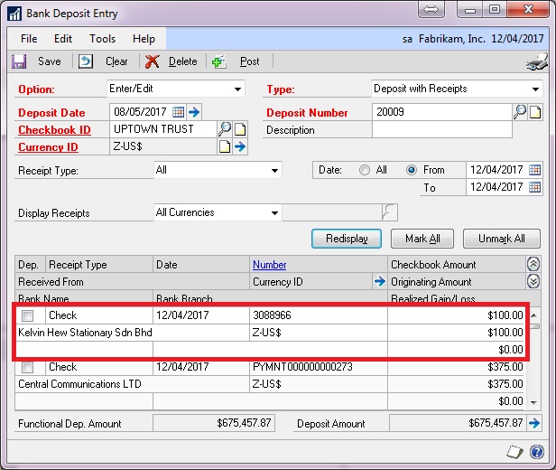
Task: Click the Mark All button
Action: click(x=422, y=239)
